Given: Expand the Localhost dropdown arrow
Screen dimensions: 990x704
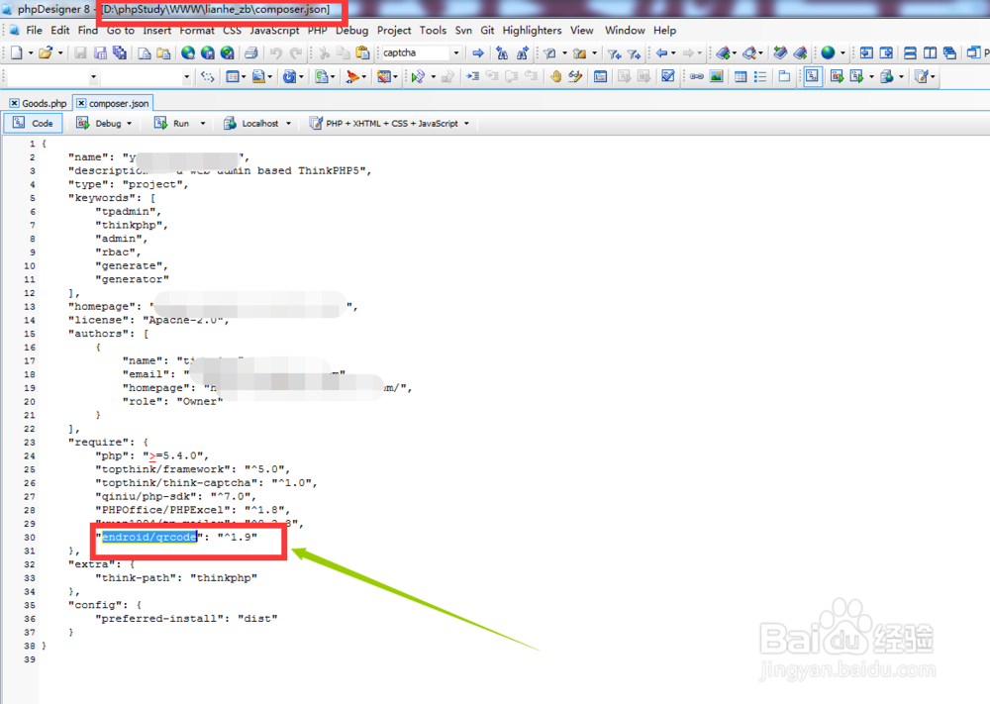Looking at the screenshot, I should coord(288,124).
